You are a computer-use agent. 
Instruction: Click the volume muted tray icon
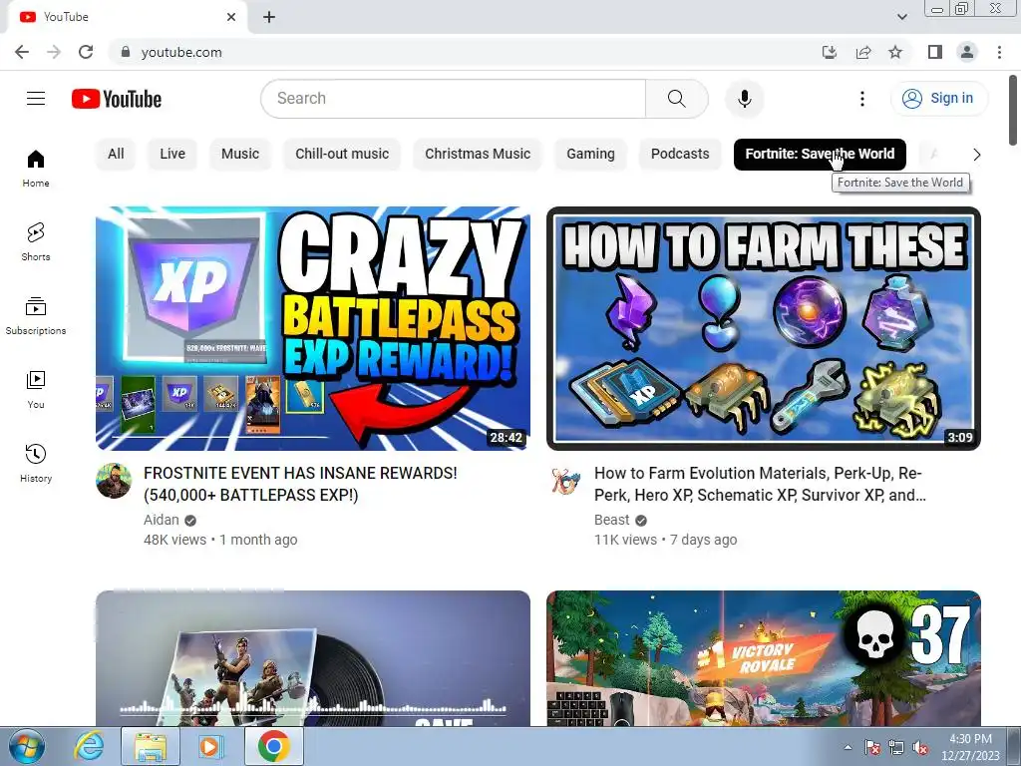(x=920, y=748)
